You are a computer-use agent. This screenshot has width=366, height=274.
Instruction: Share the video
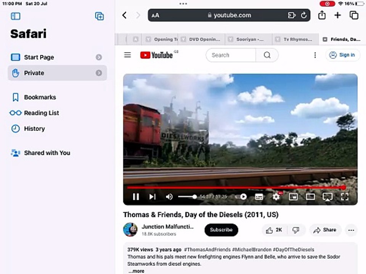tap(325, 230)
